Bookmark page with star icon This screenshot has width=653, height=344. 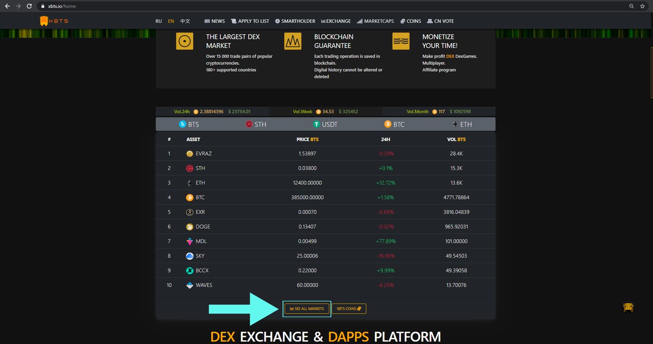tap(643, 6)
